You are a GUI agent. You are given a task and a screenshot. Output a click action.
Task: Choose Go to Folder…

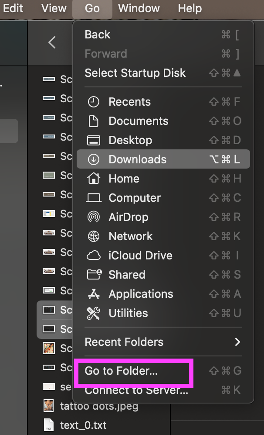click(x=122, y=371)
